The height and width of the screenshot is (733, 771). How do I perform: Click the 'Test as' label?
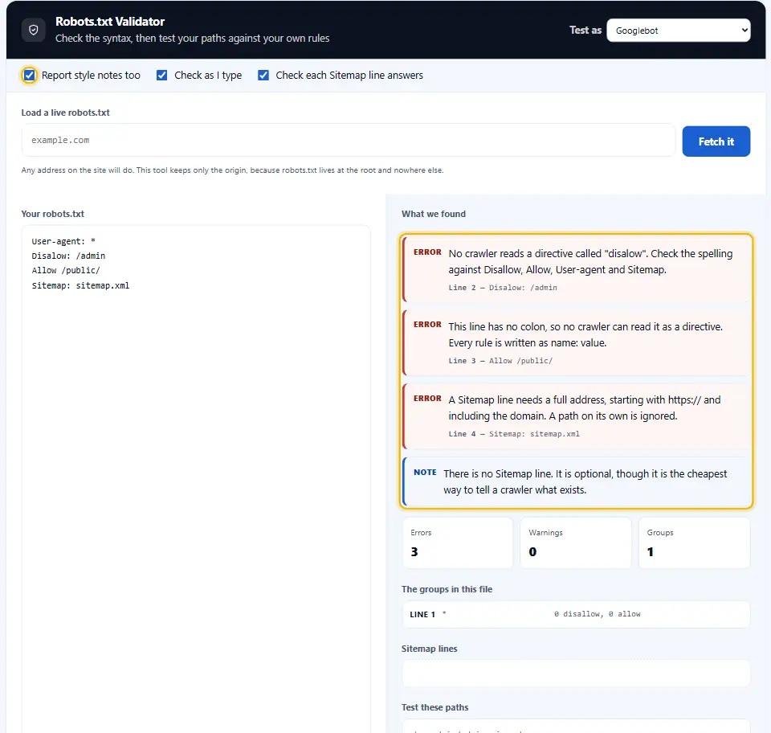(x=585, y=31)
